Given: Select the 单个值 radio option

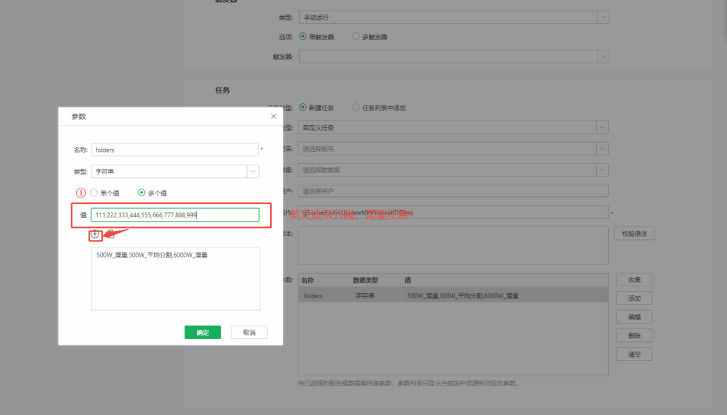Looking at the screenshot, I should pos(94,192).
